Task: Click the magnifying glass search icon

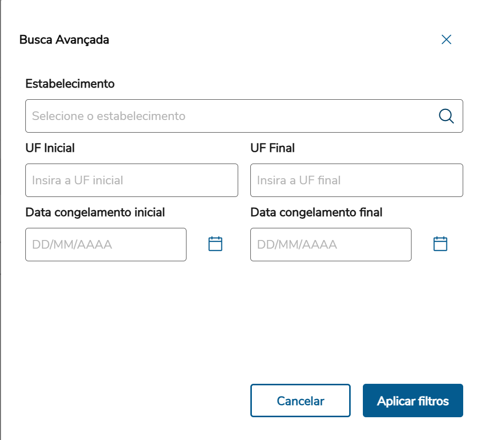Action: pyautogui.click(x=446, y=116)
